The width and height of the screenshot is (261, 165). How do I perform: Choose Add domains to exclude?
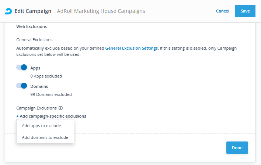click(x=45, y=137)
